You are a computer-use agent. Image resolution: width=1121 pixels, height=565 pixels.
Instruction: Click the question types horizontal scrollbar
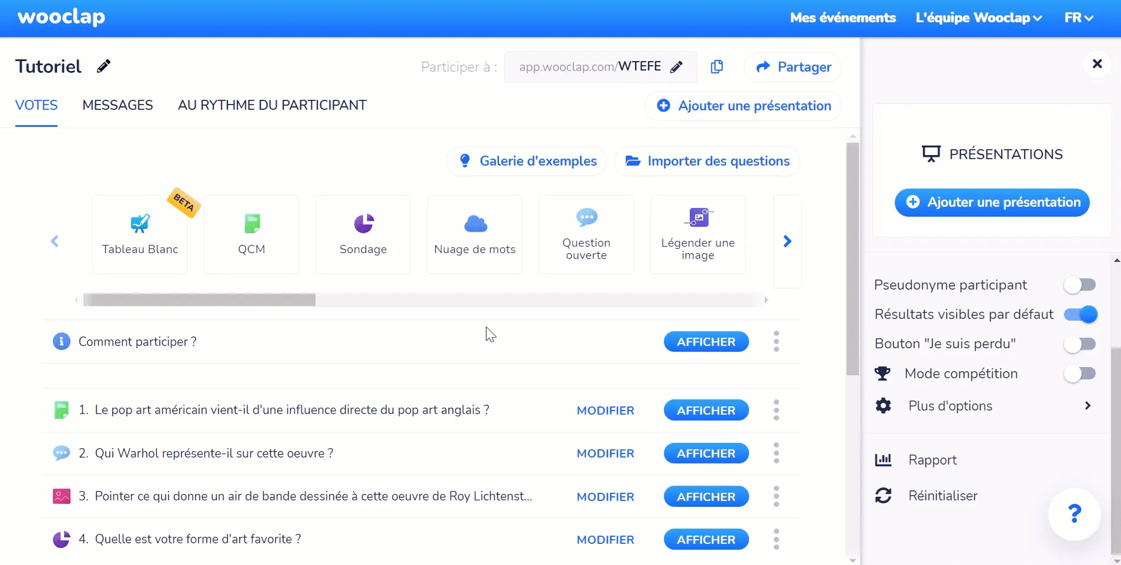(200, 300)
